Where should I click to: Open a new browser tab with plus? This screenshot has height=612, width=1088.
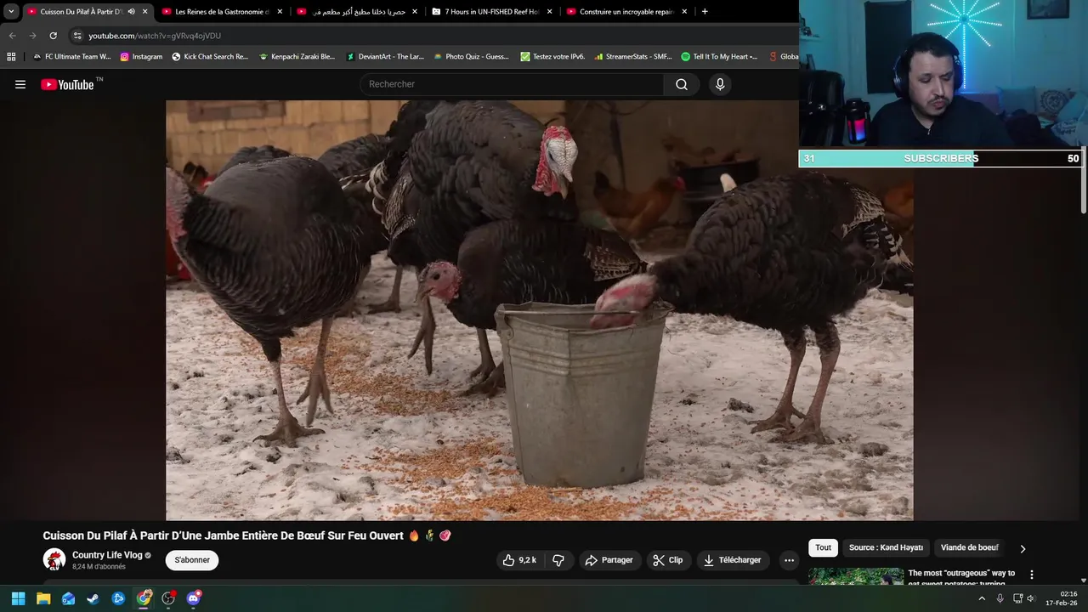pyautogui.click(x=705, y=12)
